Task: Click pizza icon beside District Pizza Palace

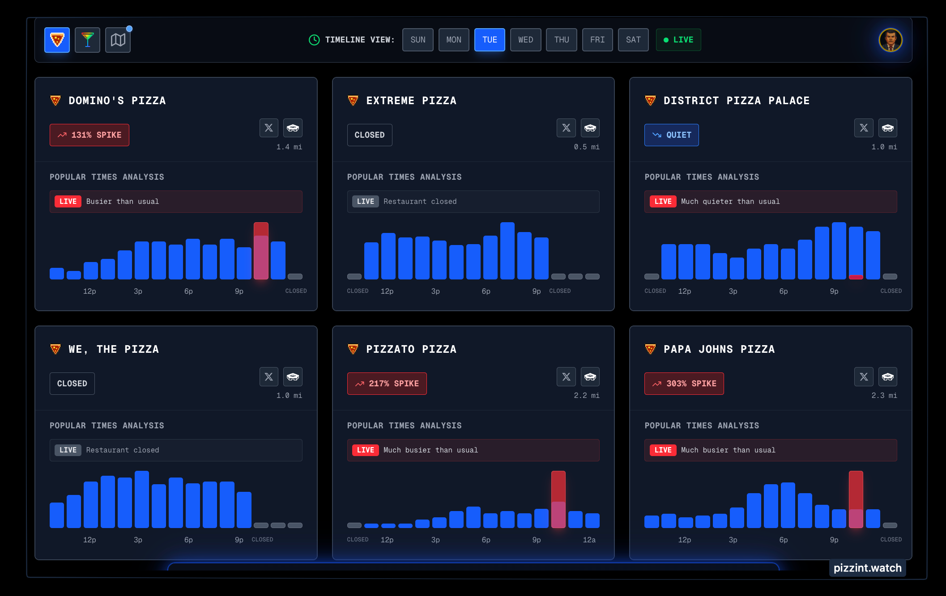Action: point(650,101)
